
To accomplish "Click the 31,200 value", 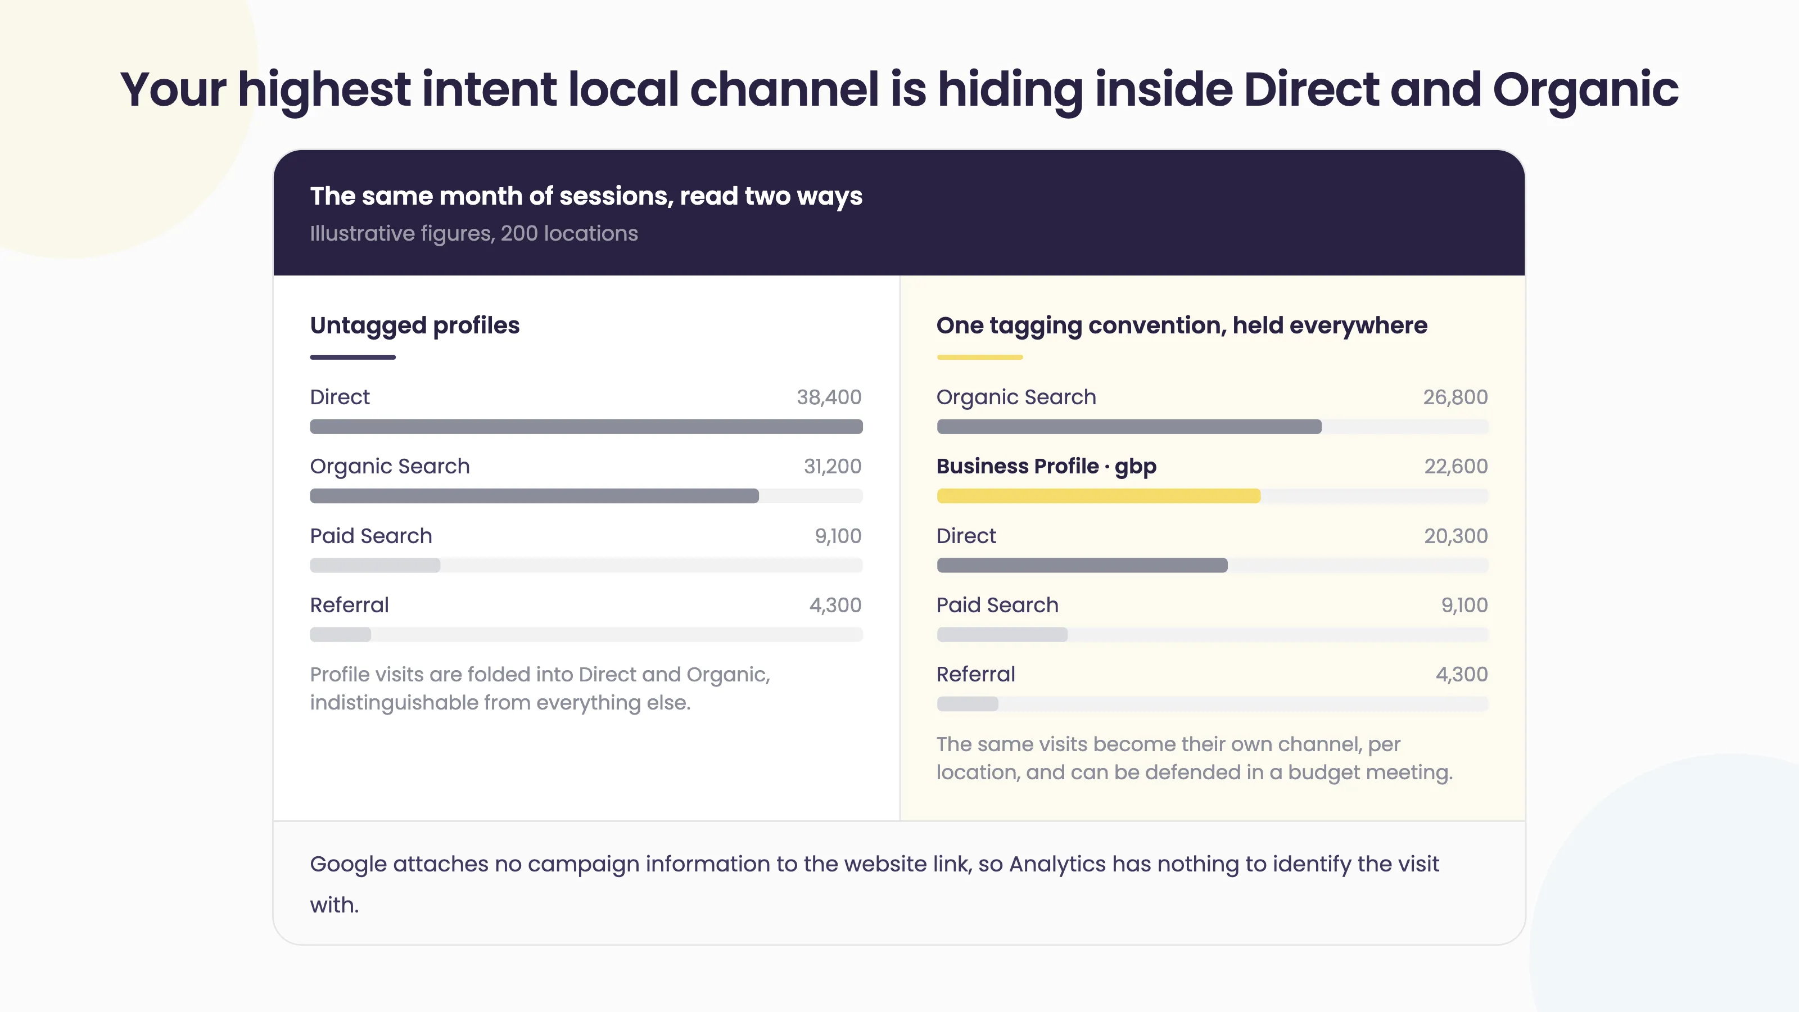I will [x=833, y=466].
